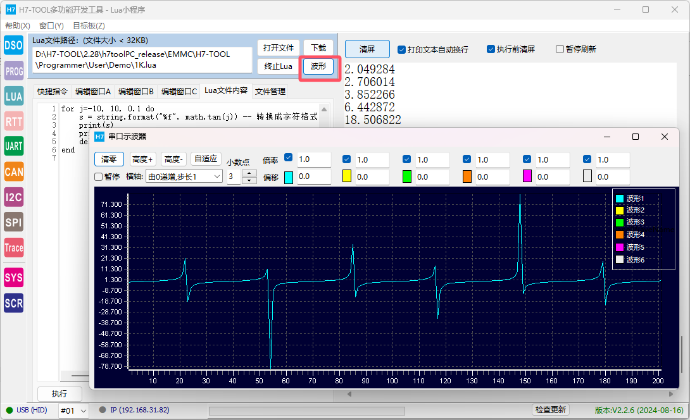Screen dimensions: 690x420
Task: Click the 波形 button
Action: 318,66
